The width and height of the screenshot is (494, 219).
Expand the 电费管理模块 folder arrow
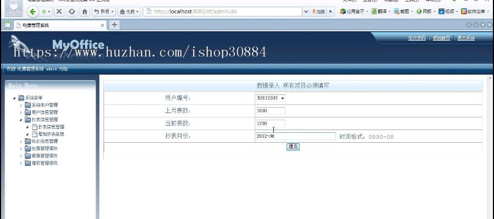(21, 149)
